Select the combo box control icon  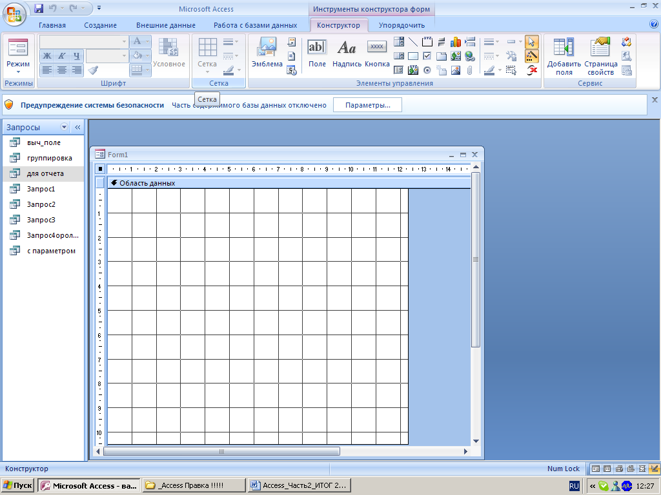[x=399, y=42]
